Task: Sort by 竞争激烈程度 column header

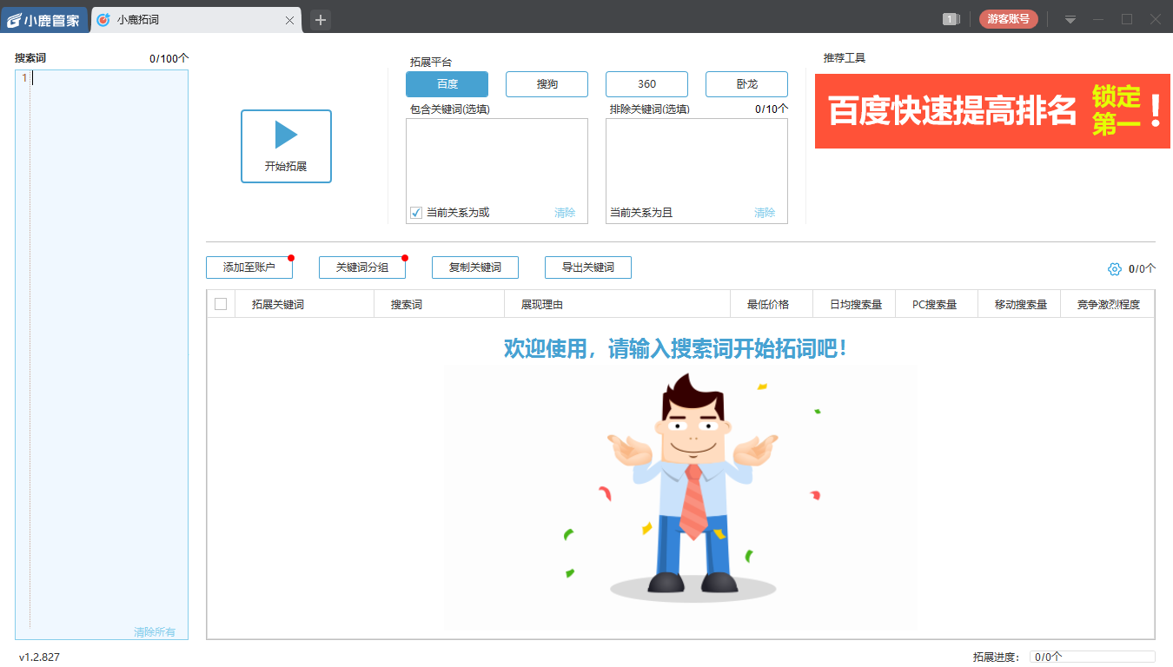Action: pos(1108,304)
